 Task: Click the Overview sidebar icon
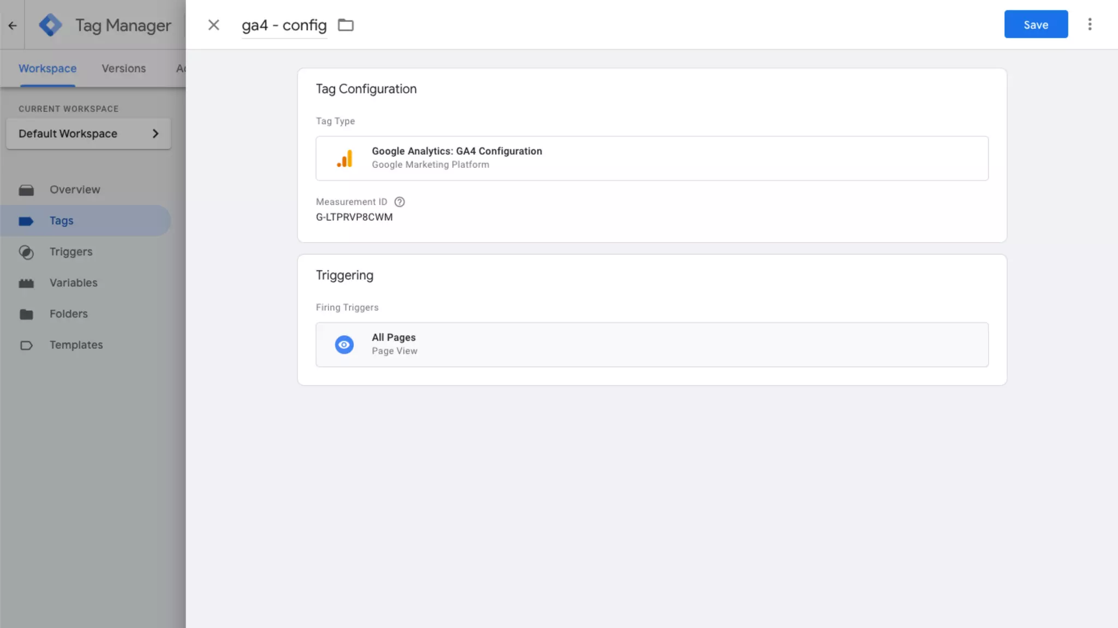[26, 190]
